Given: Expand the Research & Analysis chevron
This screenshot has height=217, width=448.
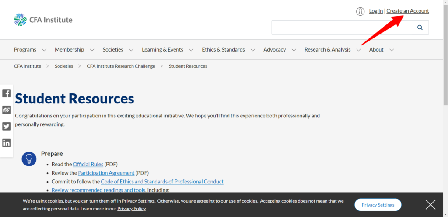Looking at the screenshot, I should (358, 50).
